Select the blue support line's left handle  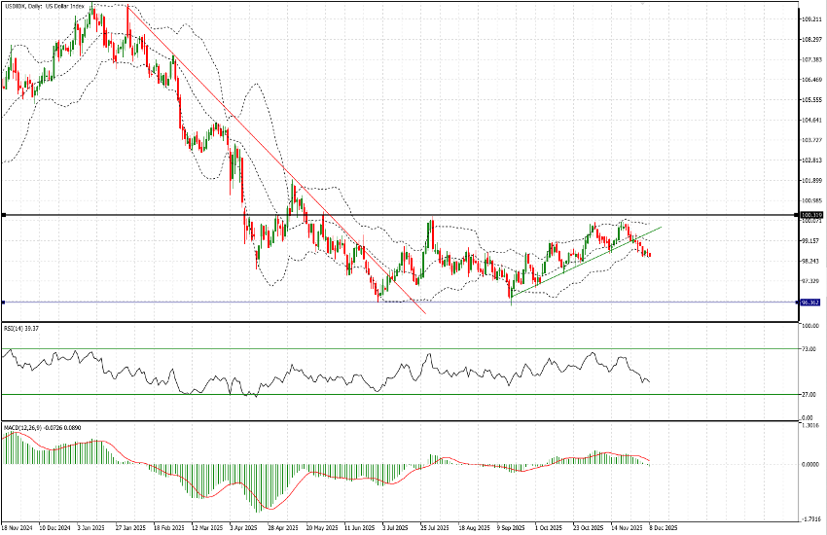coord(3,302)
